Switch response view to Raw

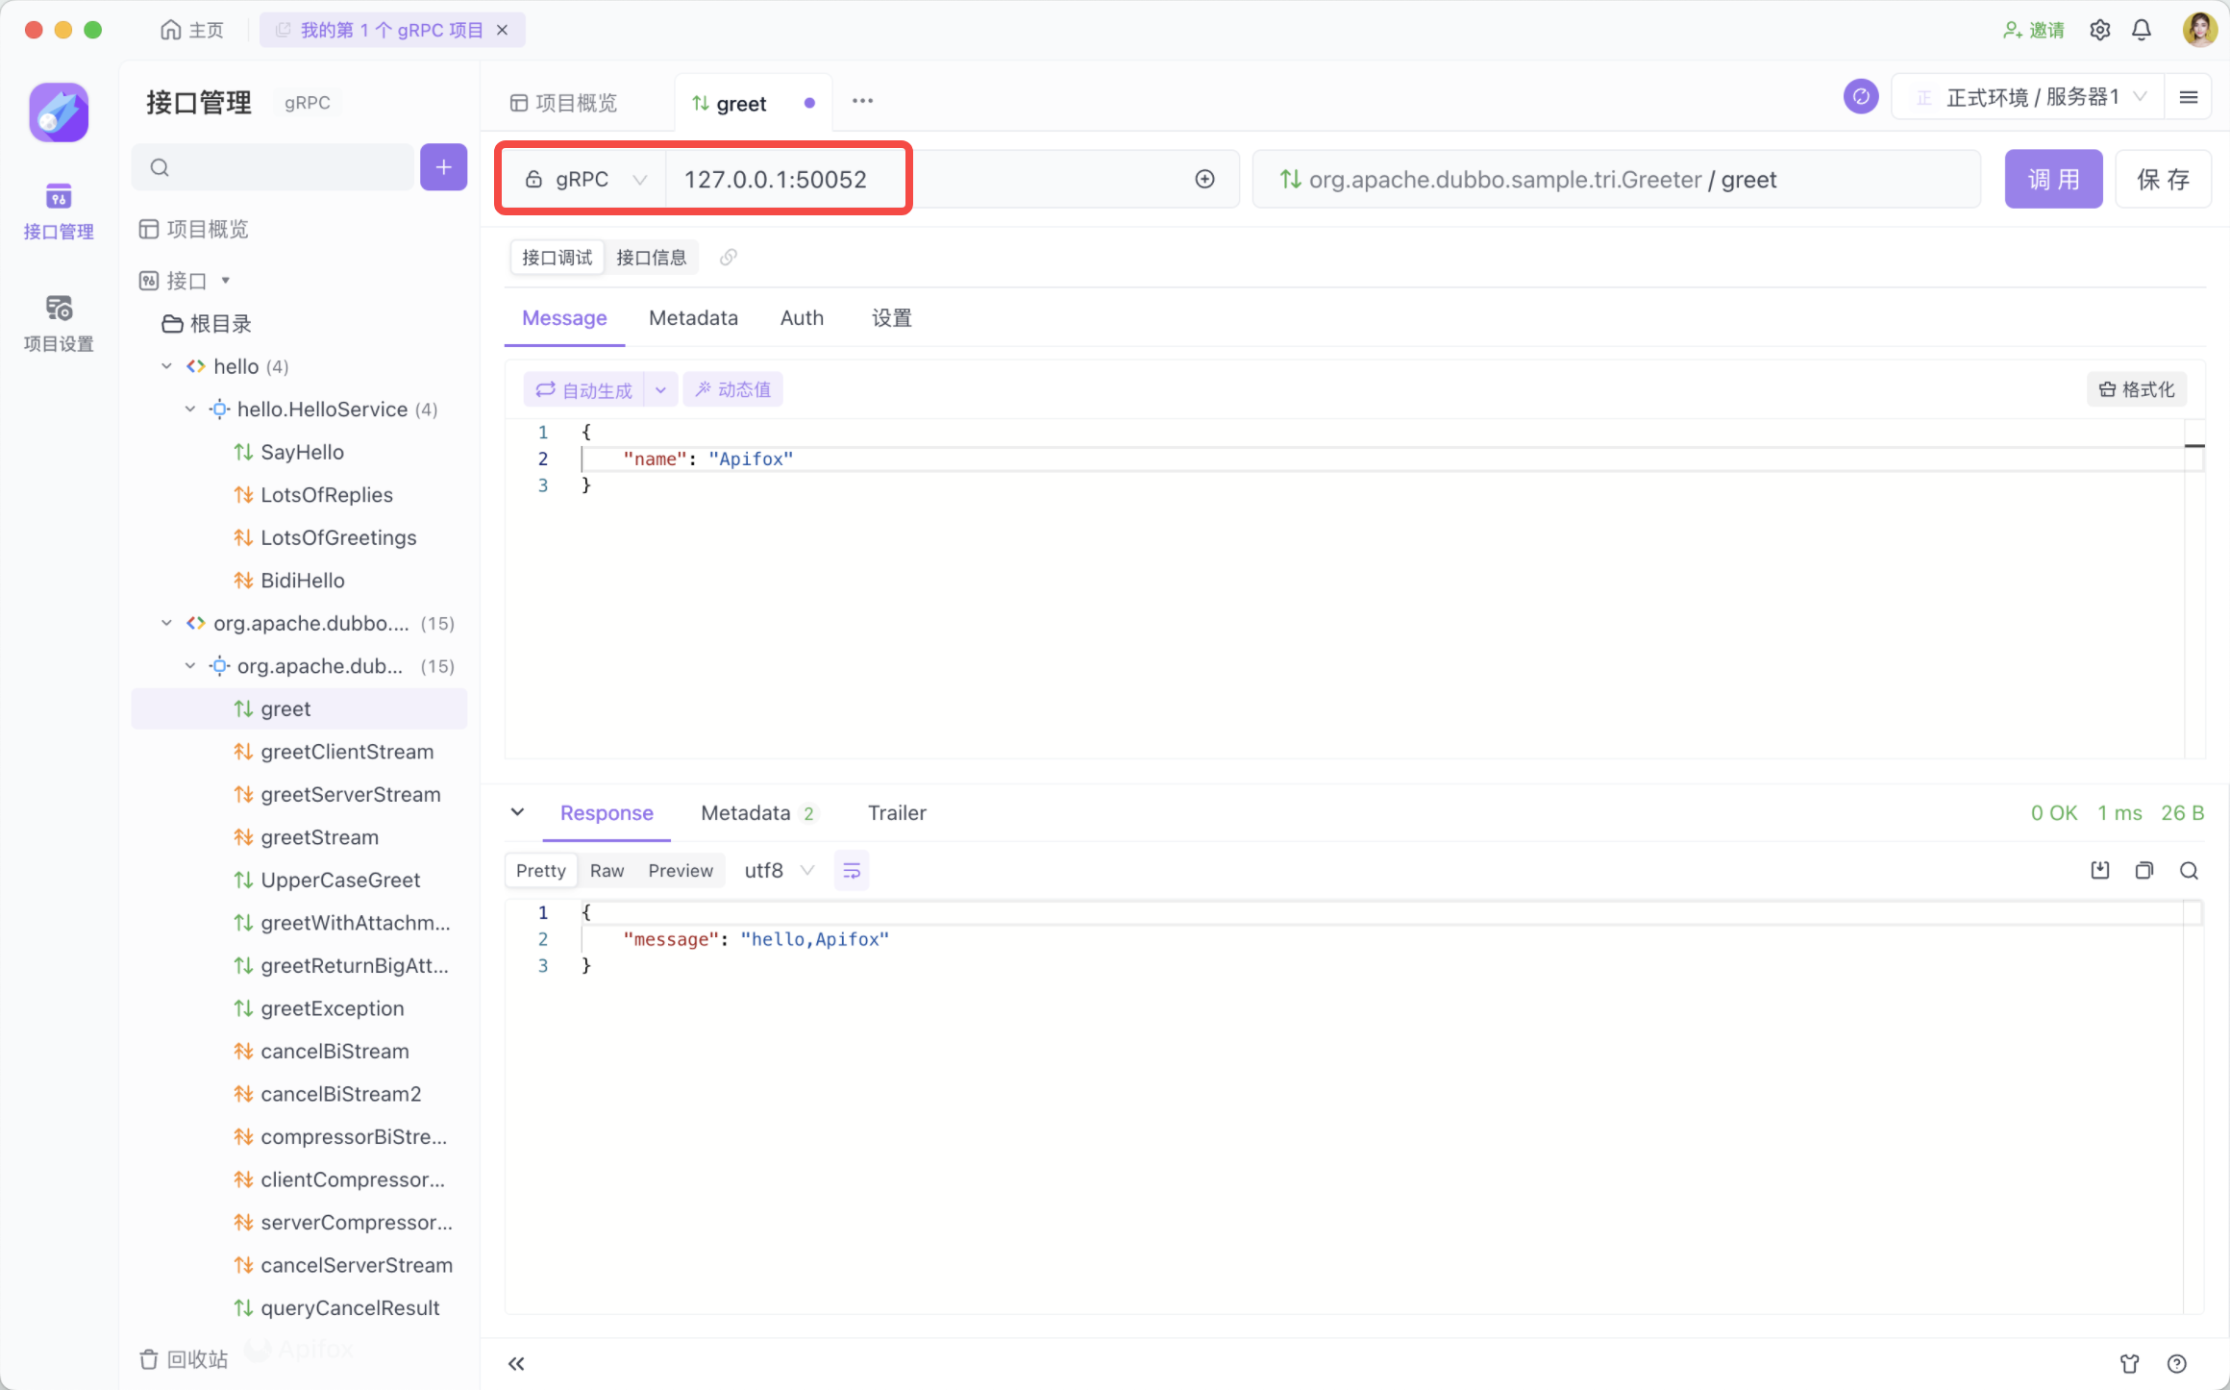coord(607,870)
